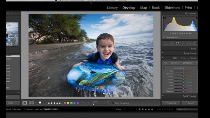
Task: Toggle shadow clipping indicator in histogram
Action: click(x=164, y=18)
